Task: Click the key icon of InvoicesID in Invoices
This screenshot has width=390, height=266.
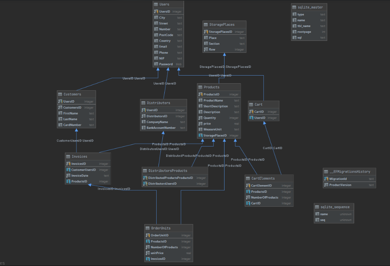Action: pyautogui.click(x=68, y=164)
